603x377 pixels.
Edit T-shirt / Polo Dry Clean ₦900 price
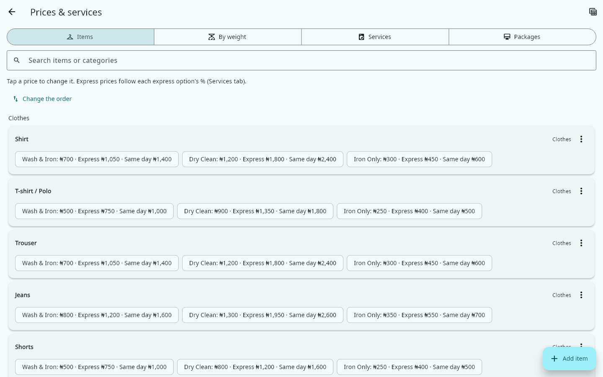coord(255,211)
